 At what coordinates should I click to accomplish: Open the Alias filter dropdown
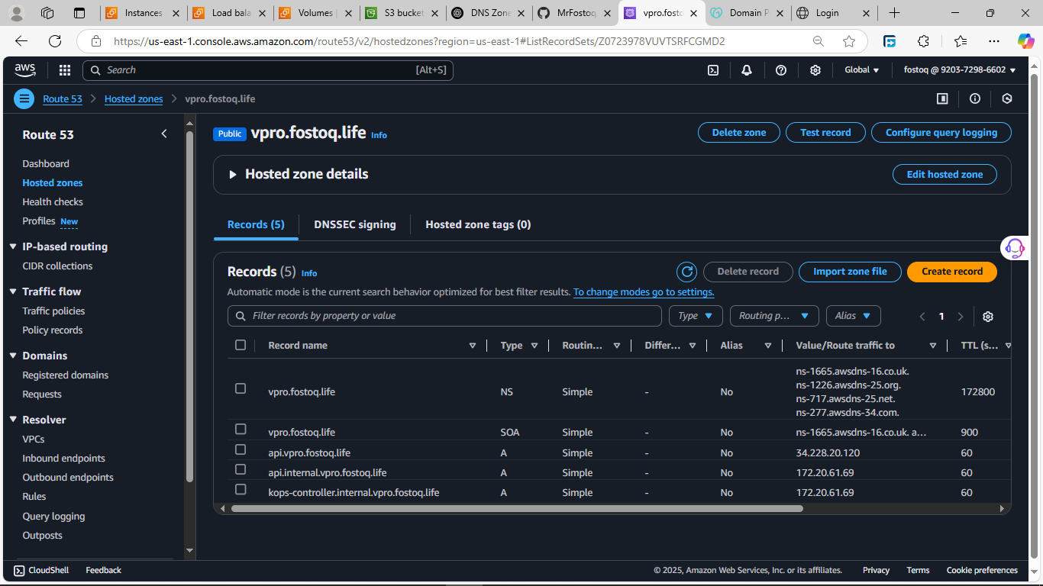(x=853, y=316)
